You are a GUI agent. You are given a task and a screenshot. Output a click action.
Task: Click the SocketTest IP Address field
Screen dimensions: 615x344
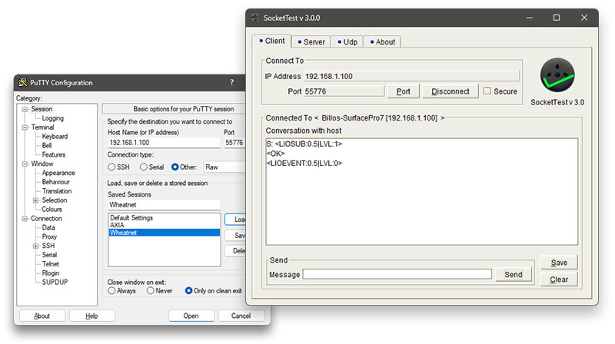click(411, 76)
